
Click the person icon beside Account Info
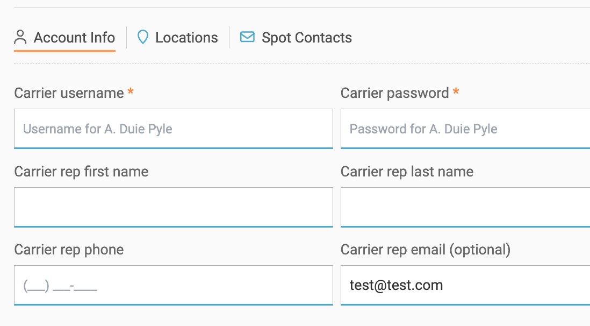(20, 38)
